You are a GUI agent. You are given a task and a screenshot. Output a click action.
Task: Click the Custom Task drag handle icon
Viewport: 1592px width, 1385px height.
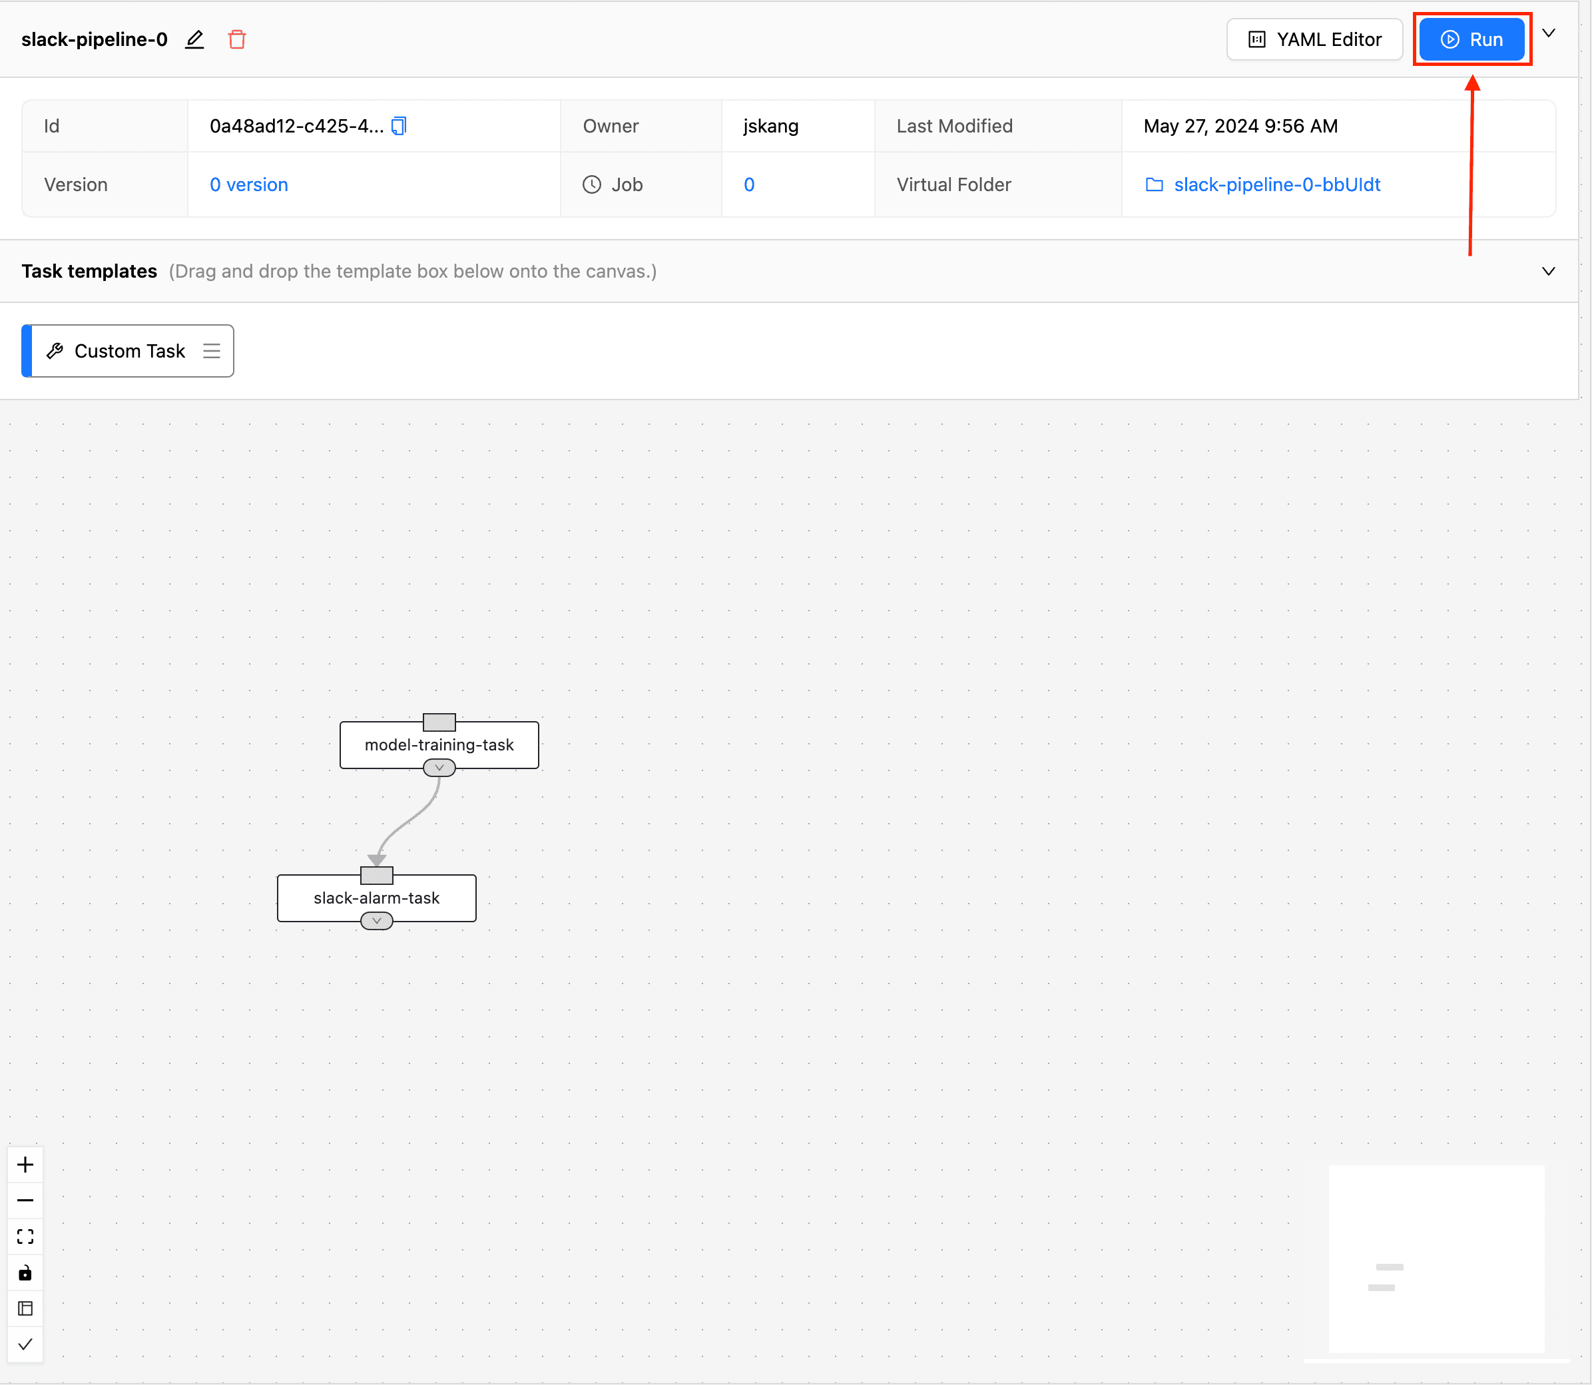click(x=212, y=351)
